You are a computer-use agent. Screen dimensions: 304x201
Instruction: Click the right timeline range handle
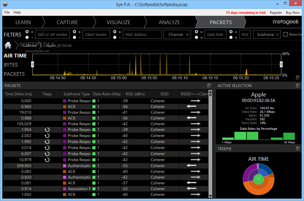point(281,64)
